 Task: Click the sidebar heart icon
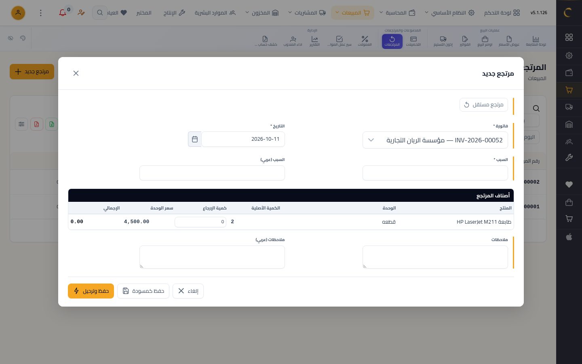pyautogui.click(x=569, y=184)
